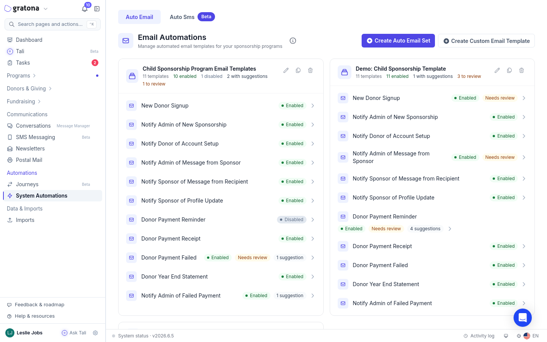Open Notify Sponsor of Profile Update icon, left set
The width and height of the screenshot is (547, 342).
[131, 201]
